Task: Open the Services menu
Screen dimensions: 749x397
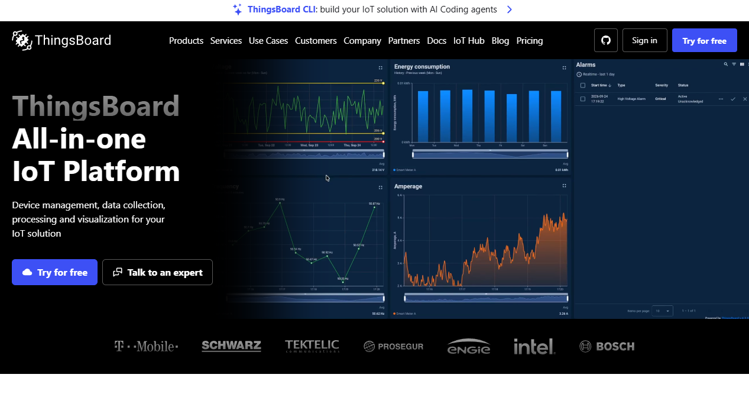Action: point(226,41)
